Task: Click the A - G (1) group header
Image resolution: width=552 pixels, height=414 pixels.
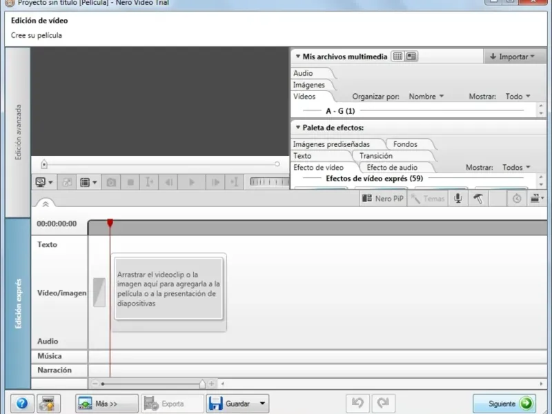Action: [340, 111]
